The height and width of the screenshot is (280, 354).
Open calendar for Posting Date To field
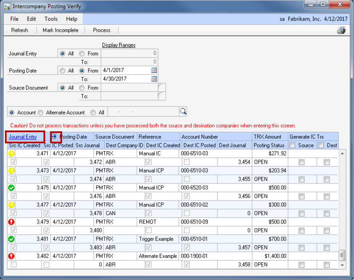pyautogui.click(x=154, y=79)
